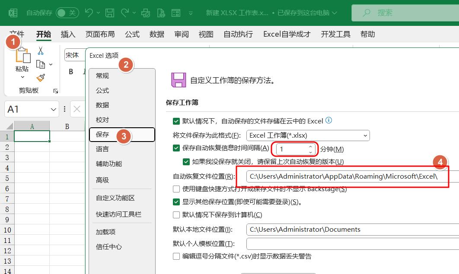
Task: Select column B header
Action: [67, 126]
